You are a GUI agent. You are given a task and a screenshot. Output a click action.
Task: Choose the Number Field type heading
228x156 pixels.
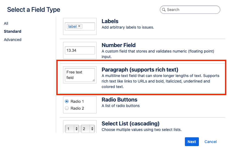(x=118, y=45)
